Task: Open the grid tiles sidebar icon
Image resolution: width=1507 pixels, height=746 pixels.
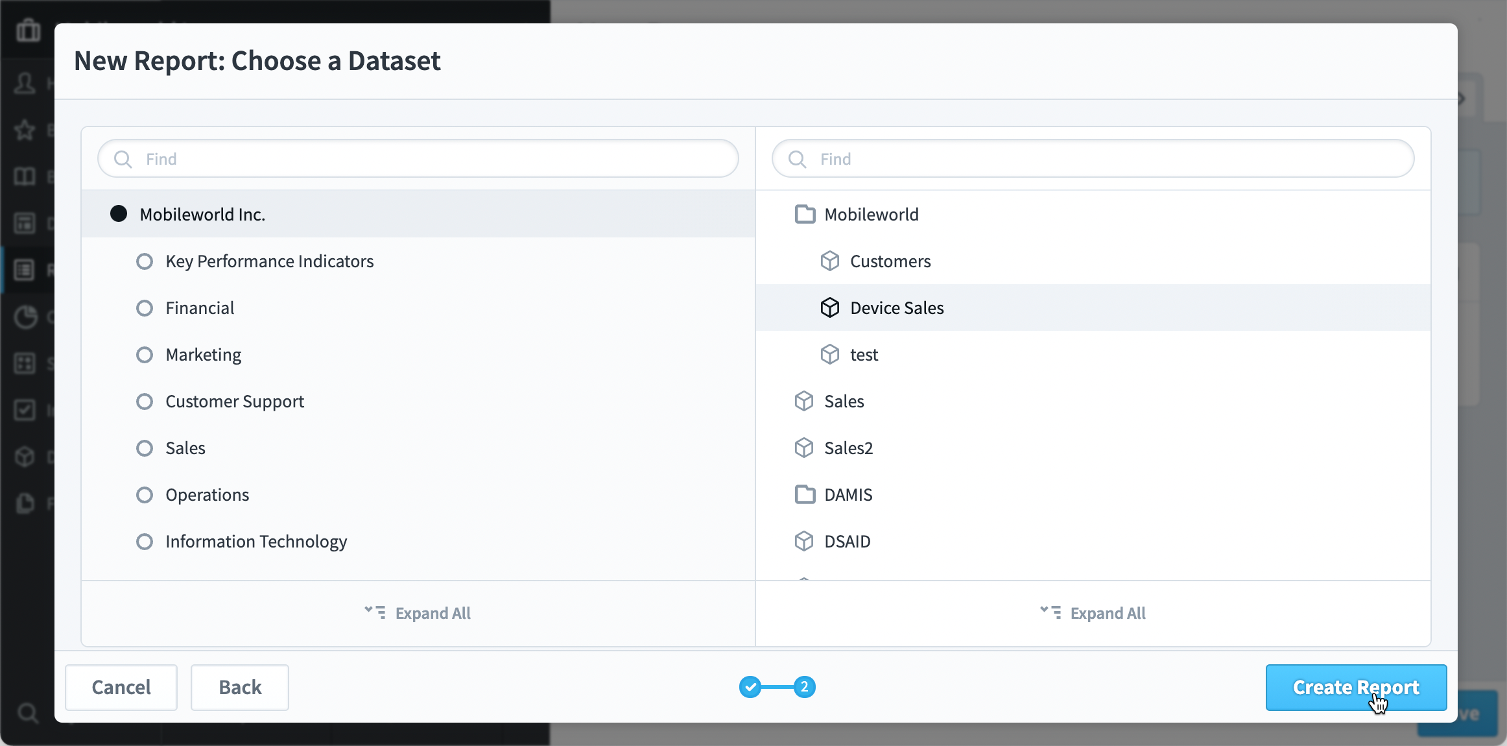Action: coord(25,363)
